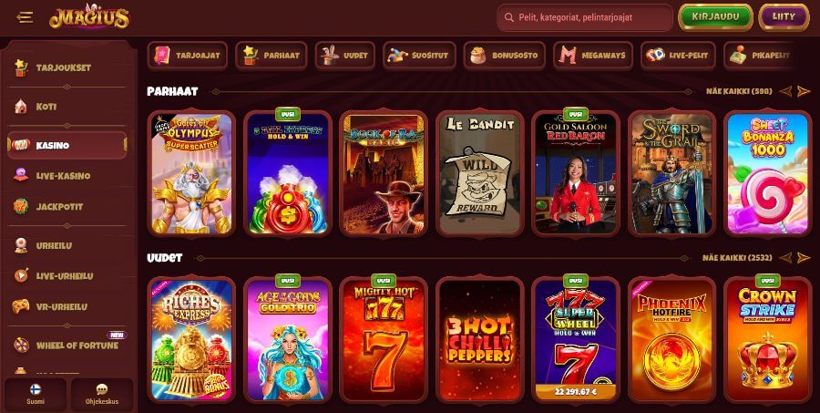This screenshot has height=413, width=820.
Task: Focus the game search field
Action: click(585, 18)
